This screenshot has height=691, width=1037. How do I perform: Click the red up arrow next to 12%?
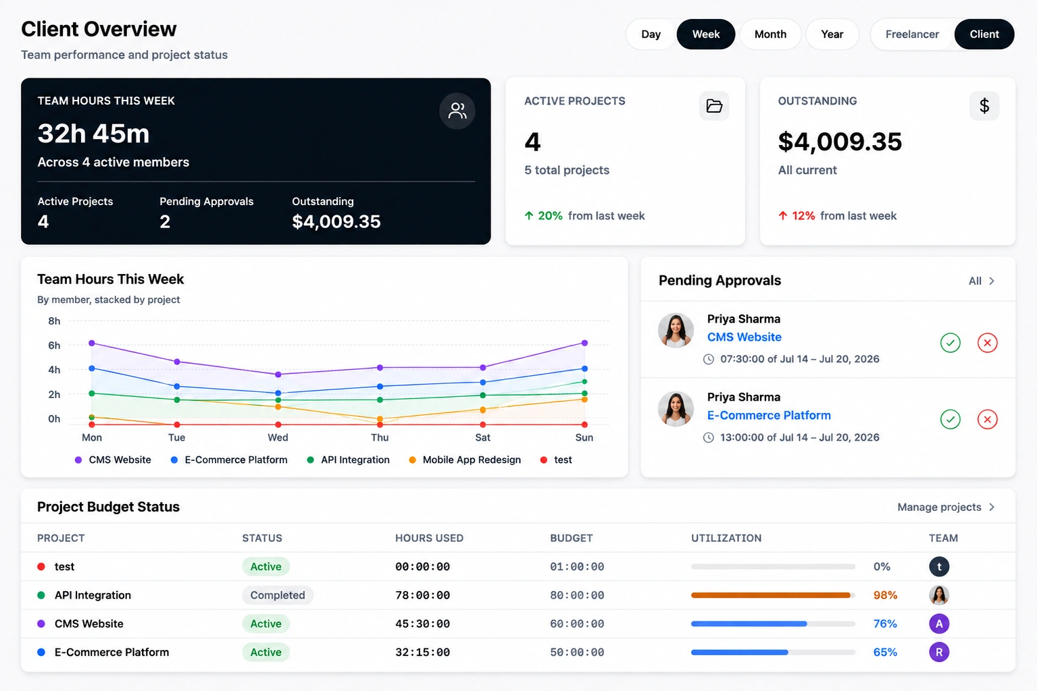783,216
